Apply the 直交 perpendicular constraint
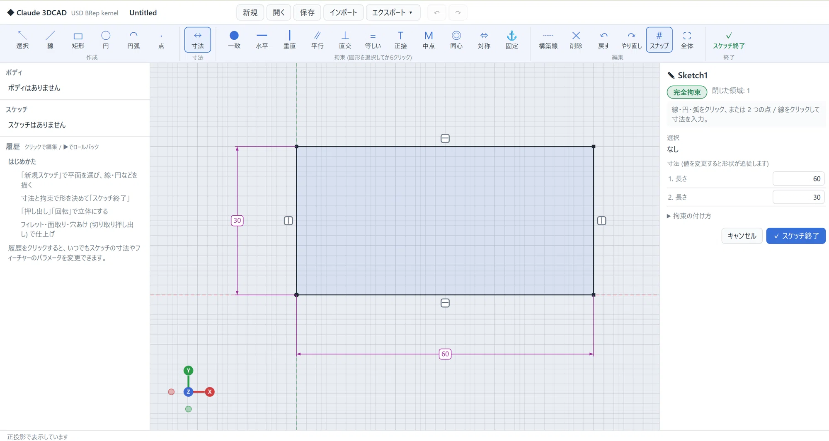Screen dimensions: 829x441 (345, 40)
